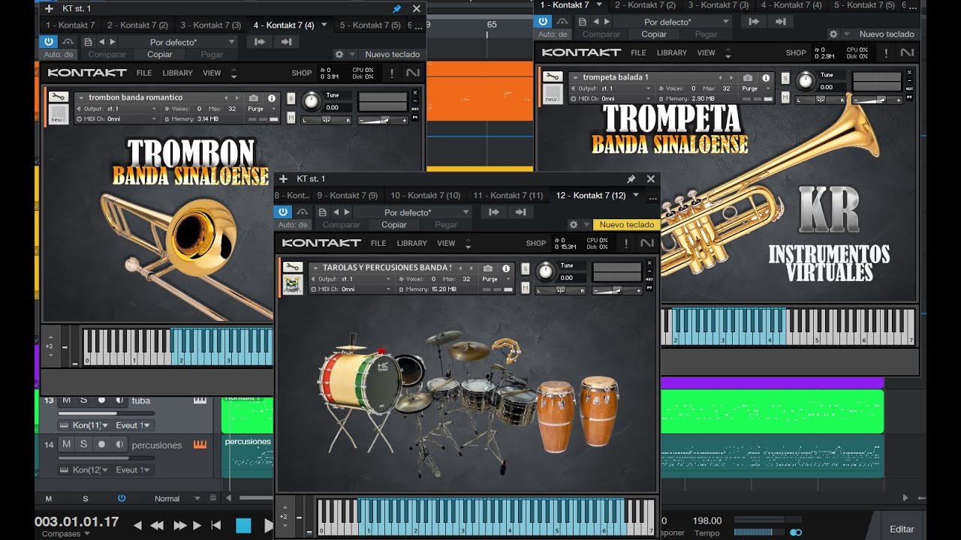Adjust Tune knob in tarolas instrument
Screen dimensions: 961x540
(546, 271)
